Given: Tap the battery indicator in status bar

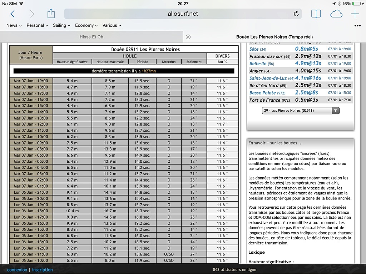Looking at the screenshot, I should [x=357, y=4].
